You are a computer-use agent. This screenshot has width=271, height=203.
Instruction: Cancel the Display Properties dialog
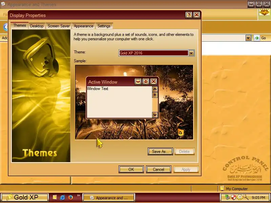[x=159, y=170]
